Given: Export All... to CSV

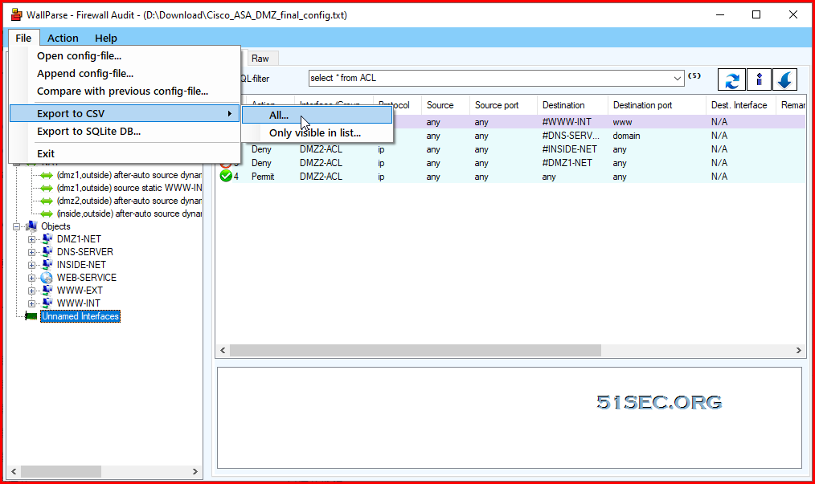Looking at the screenshot, I should [x=317, y=115].
